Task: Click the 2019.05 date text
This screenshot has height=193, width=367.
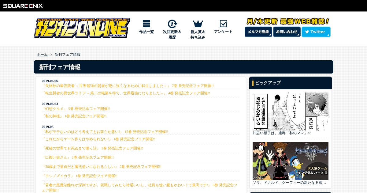Action: point(47,127)
